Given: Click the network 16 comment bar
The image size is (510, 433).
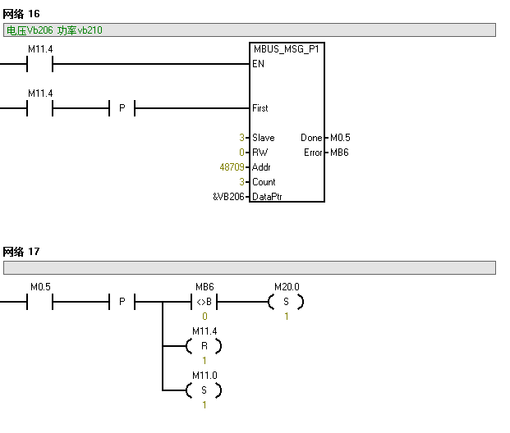Looking at the screenshot, I should click(250, 30).
